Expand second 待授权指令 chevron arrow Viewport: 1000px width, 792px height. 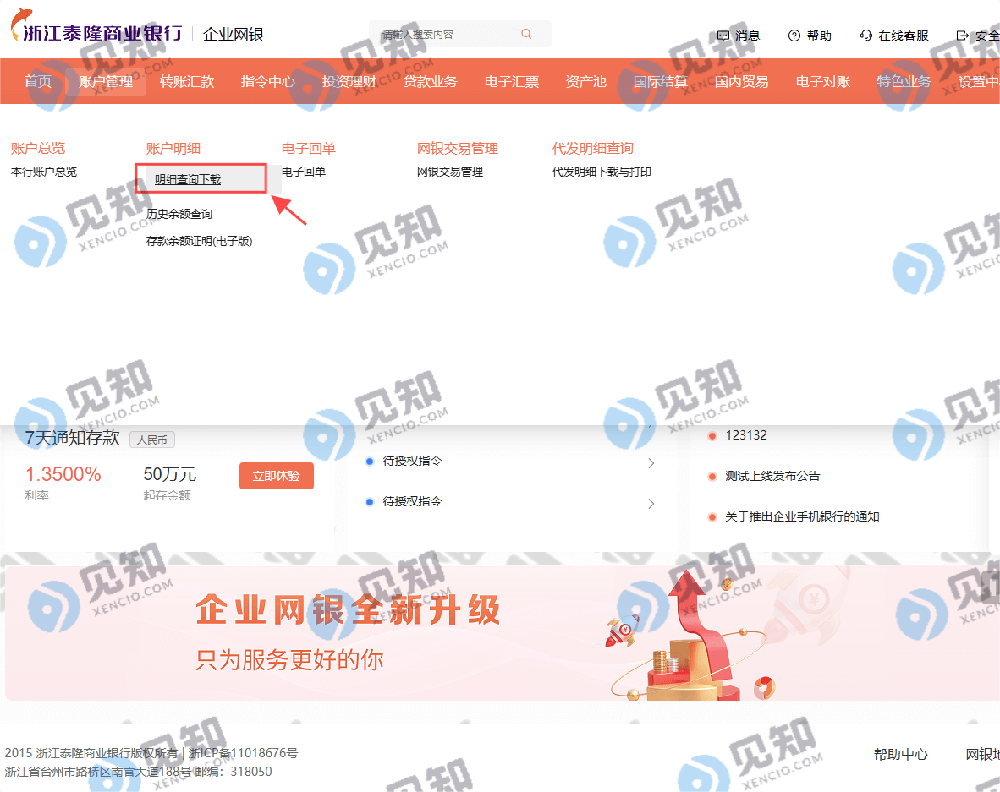[x=651, y=504]
